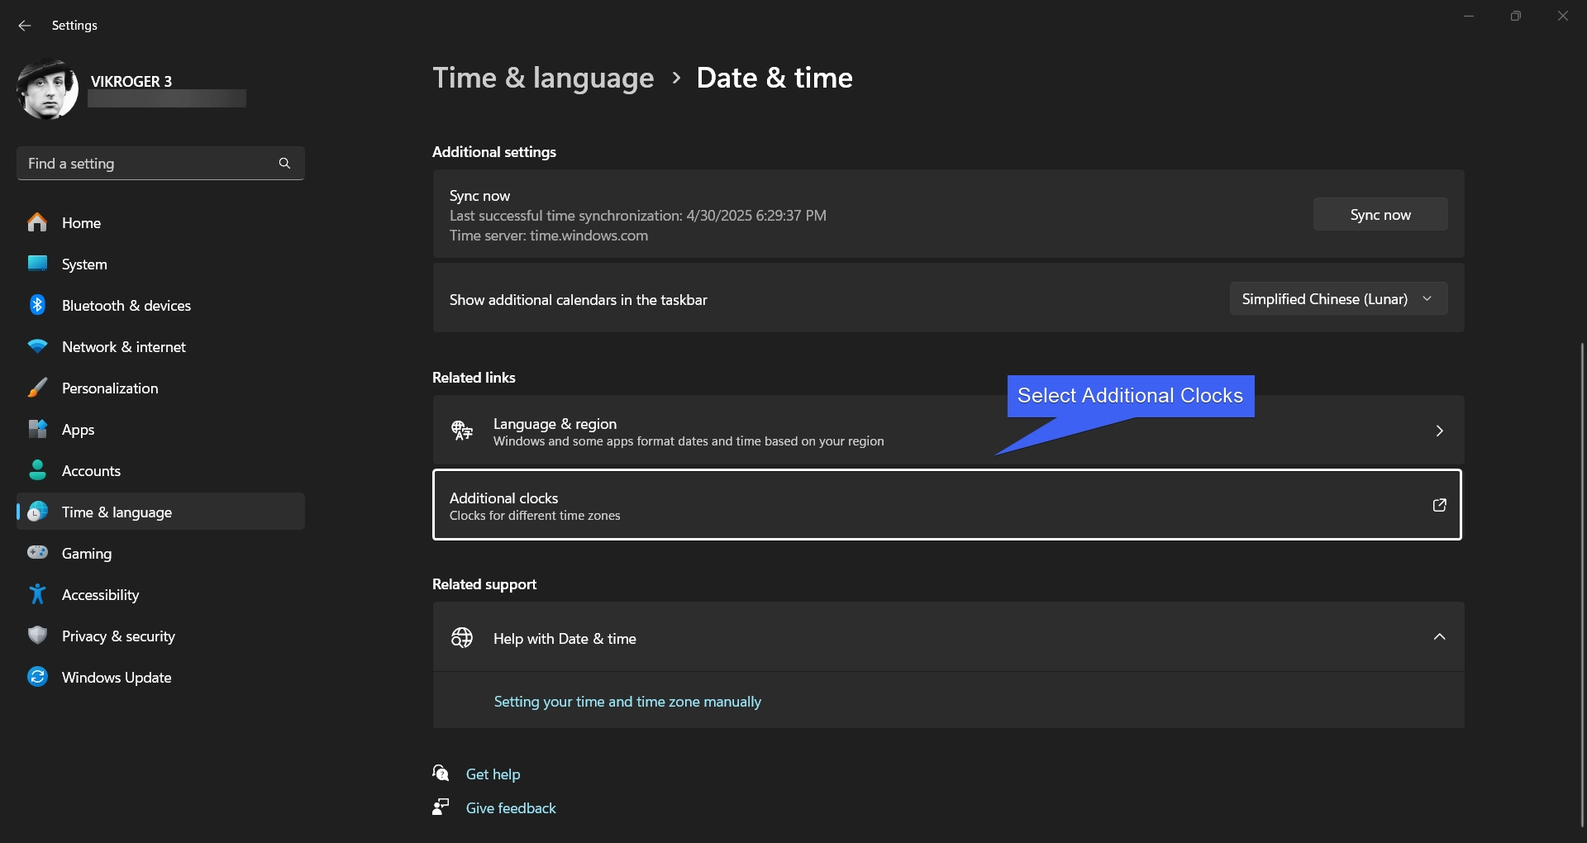Click the back arrow in Settings

25,26
